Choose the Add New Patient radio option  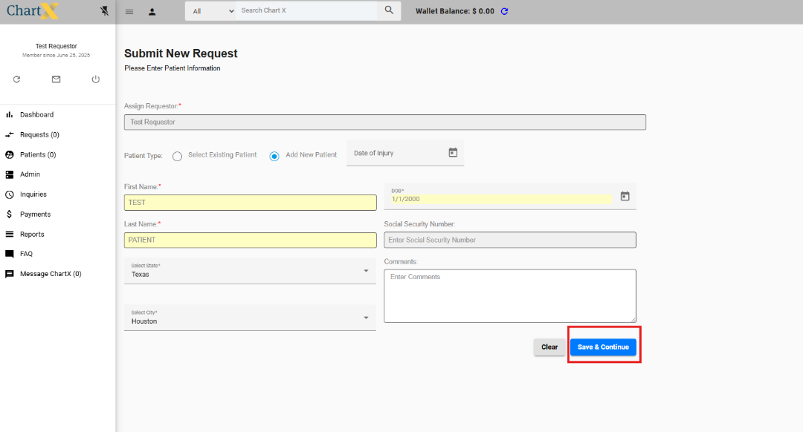click(x=274, y=156)
